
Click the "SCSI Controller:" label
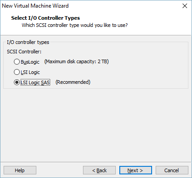point(24,52)
